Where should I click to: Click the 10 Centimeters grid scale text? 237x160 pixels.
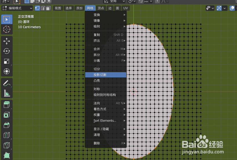point(29,27)
